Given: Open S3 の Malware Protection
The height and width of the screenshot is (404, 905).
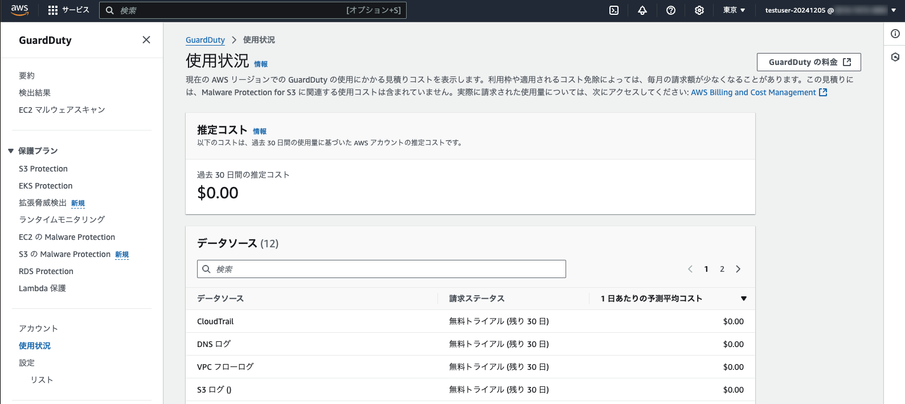Looking at the screenshot, I should pos(65,254).
